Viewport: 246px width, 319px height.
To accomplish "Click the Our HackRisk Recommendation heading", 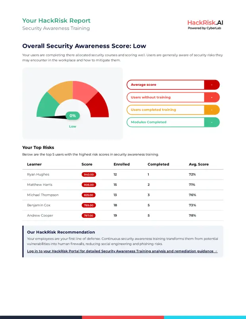I will 61,232.
